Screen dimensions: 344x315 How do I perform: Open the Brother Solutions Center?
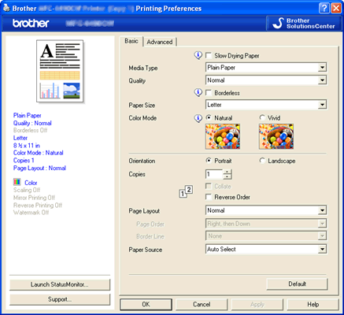304,24
